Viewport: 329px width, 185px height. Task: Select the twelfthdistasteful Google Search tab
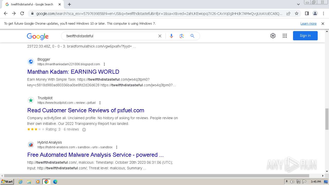(x=32, y=4)
